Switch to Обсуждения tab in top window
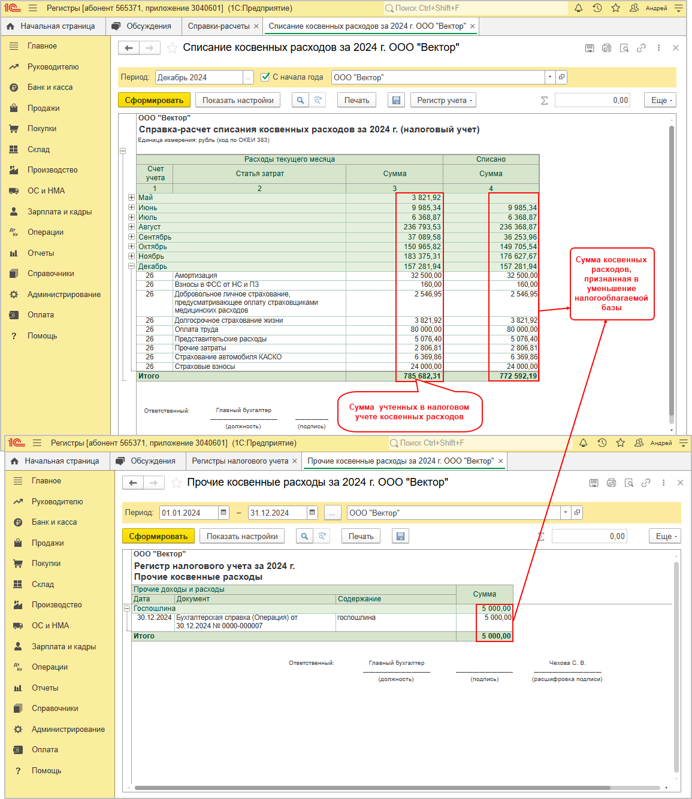 click(143, 26)
